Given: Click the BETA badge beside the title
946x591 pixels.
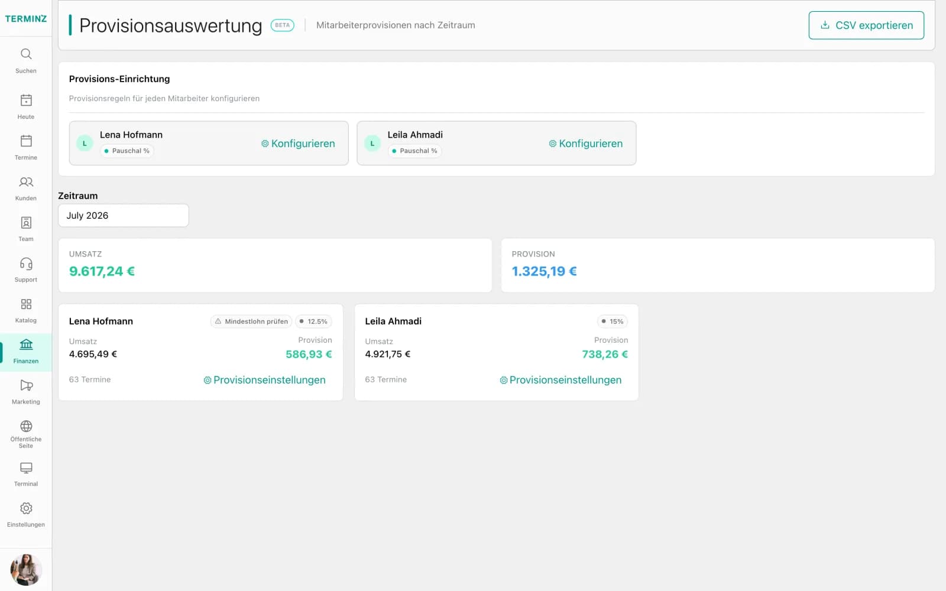Looking at the screenshot, I should click(x=283, y=25).
